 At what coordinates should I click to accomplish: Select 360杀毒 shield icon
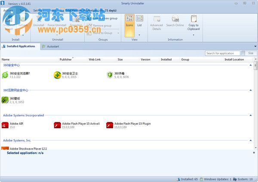110,75
